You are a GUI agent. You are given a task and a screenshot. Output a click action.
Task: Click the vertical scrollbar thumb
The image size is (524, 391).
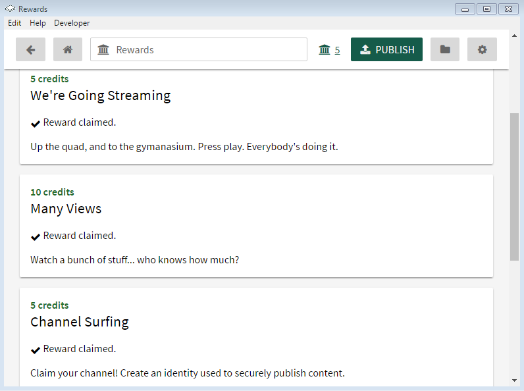point(514,186)
